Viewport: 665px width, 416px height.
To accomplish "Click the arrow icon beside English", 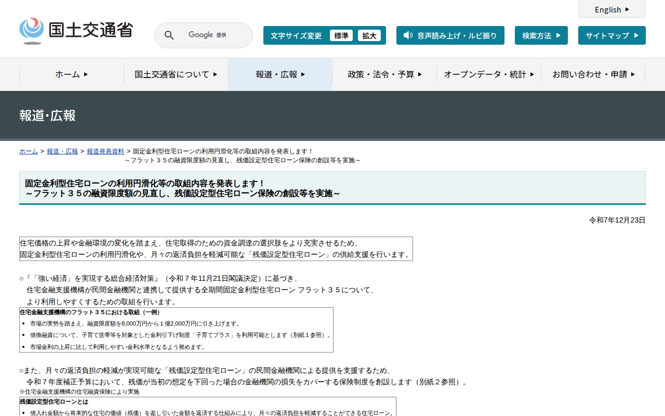I will pos(627,9).
